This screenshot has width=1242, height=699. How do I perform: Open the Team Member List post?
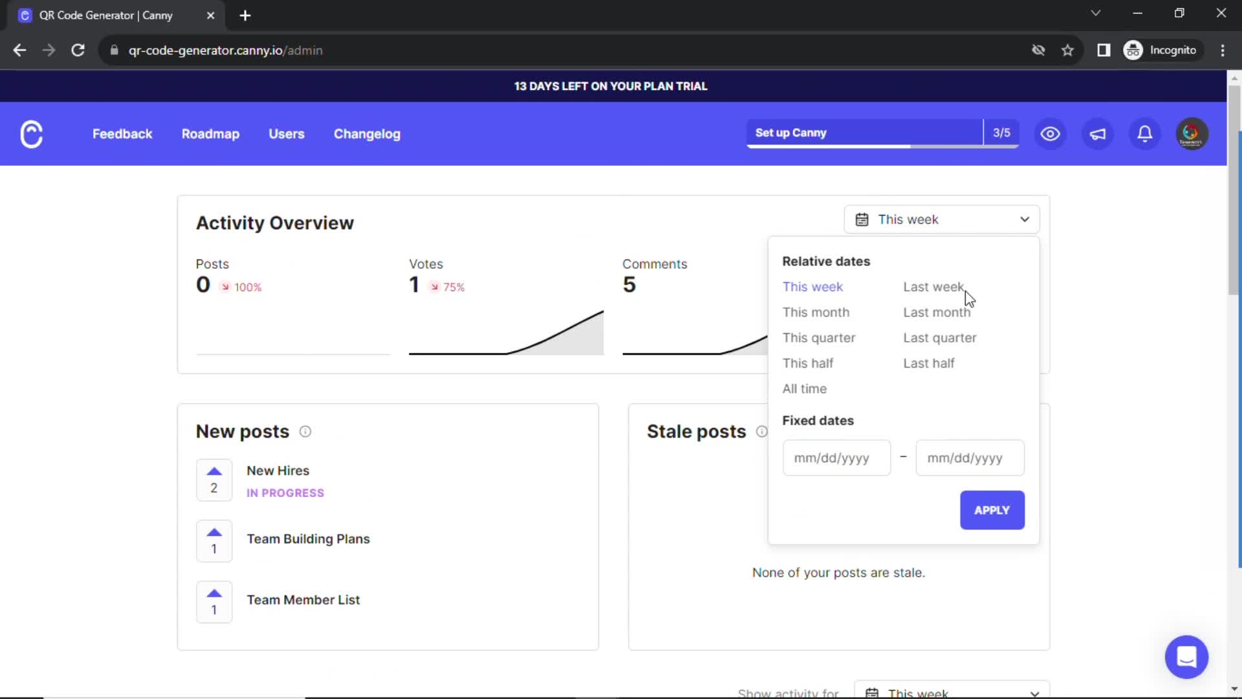point(303,600)
